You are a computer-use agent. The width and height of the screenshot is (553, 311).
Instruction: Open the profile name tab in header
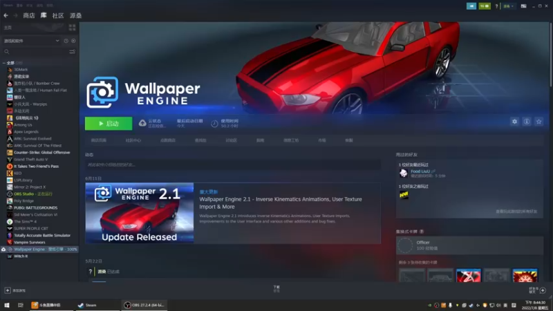(75, 15)
